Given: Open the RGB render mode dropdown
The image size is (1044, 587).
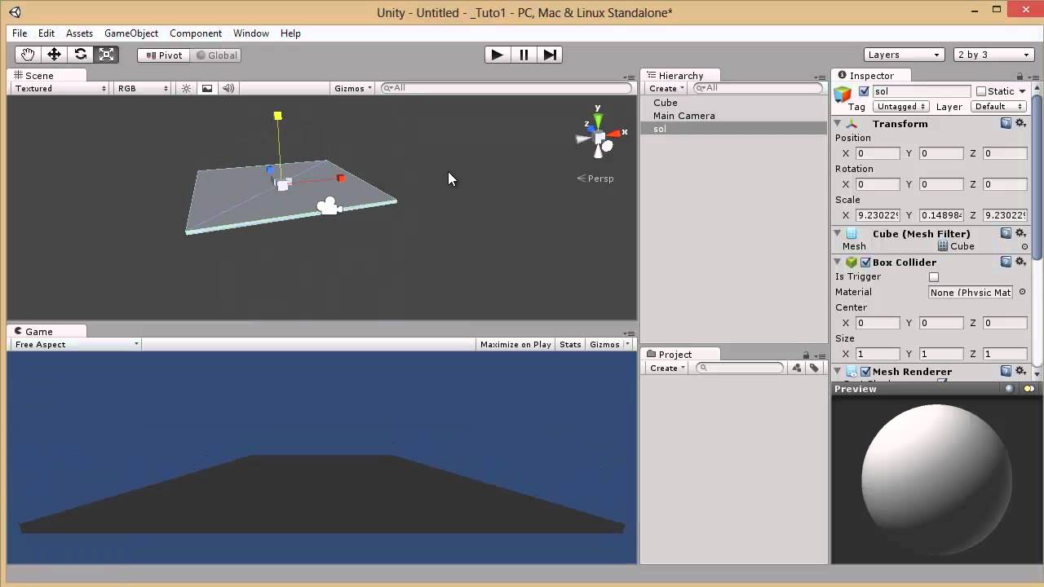Looking at the screenshot, I should click(143, 88).
